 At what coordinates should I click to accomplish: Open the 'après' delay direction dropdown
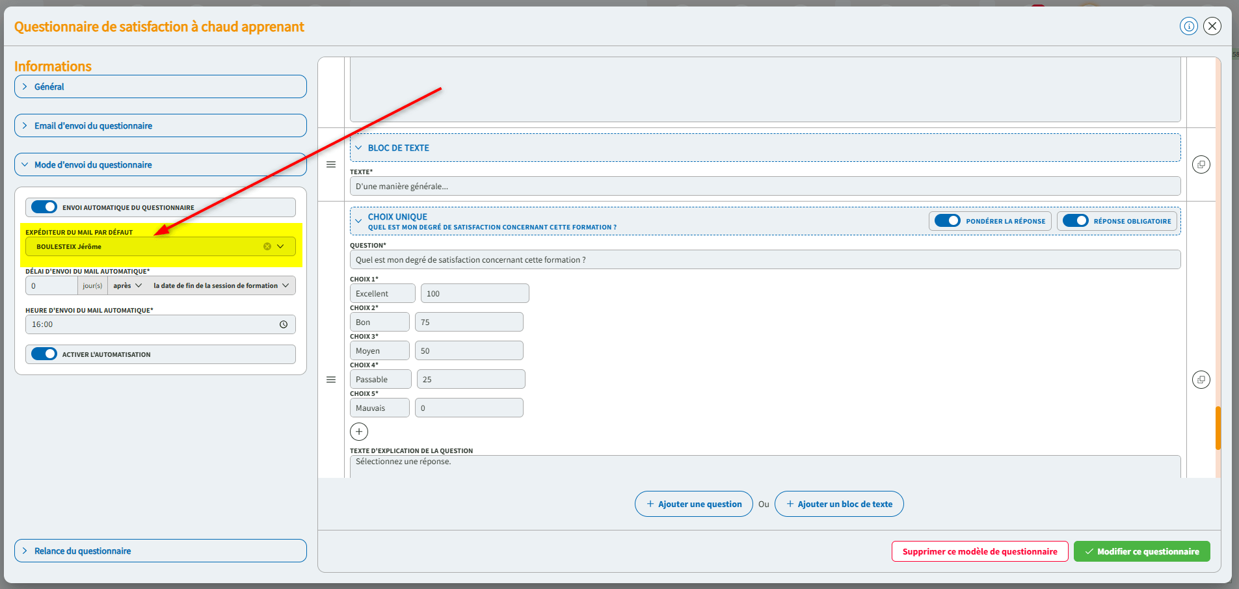coord(127,285)
